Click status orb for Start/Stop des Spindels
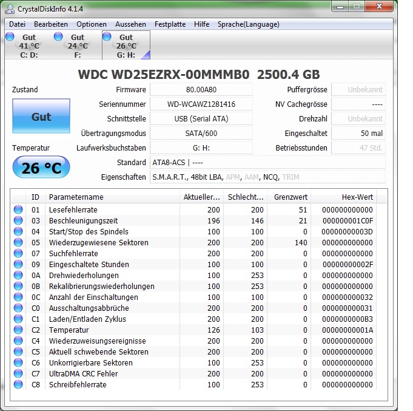This screenshot has width=413, height=411. coord(18,231)
